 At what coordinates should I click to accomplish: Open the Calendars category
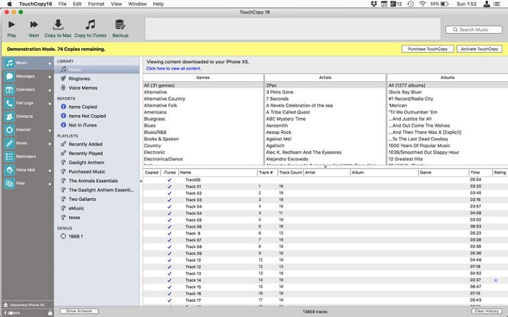point(28,89)
